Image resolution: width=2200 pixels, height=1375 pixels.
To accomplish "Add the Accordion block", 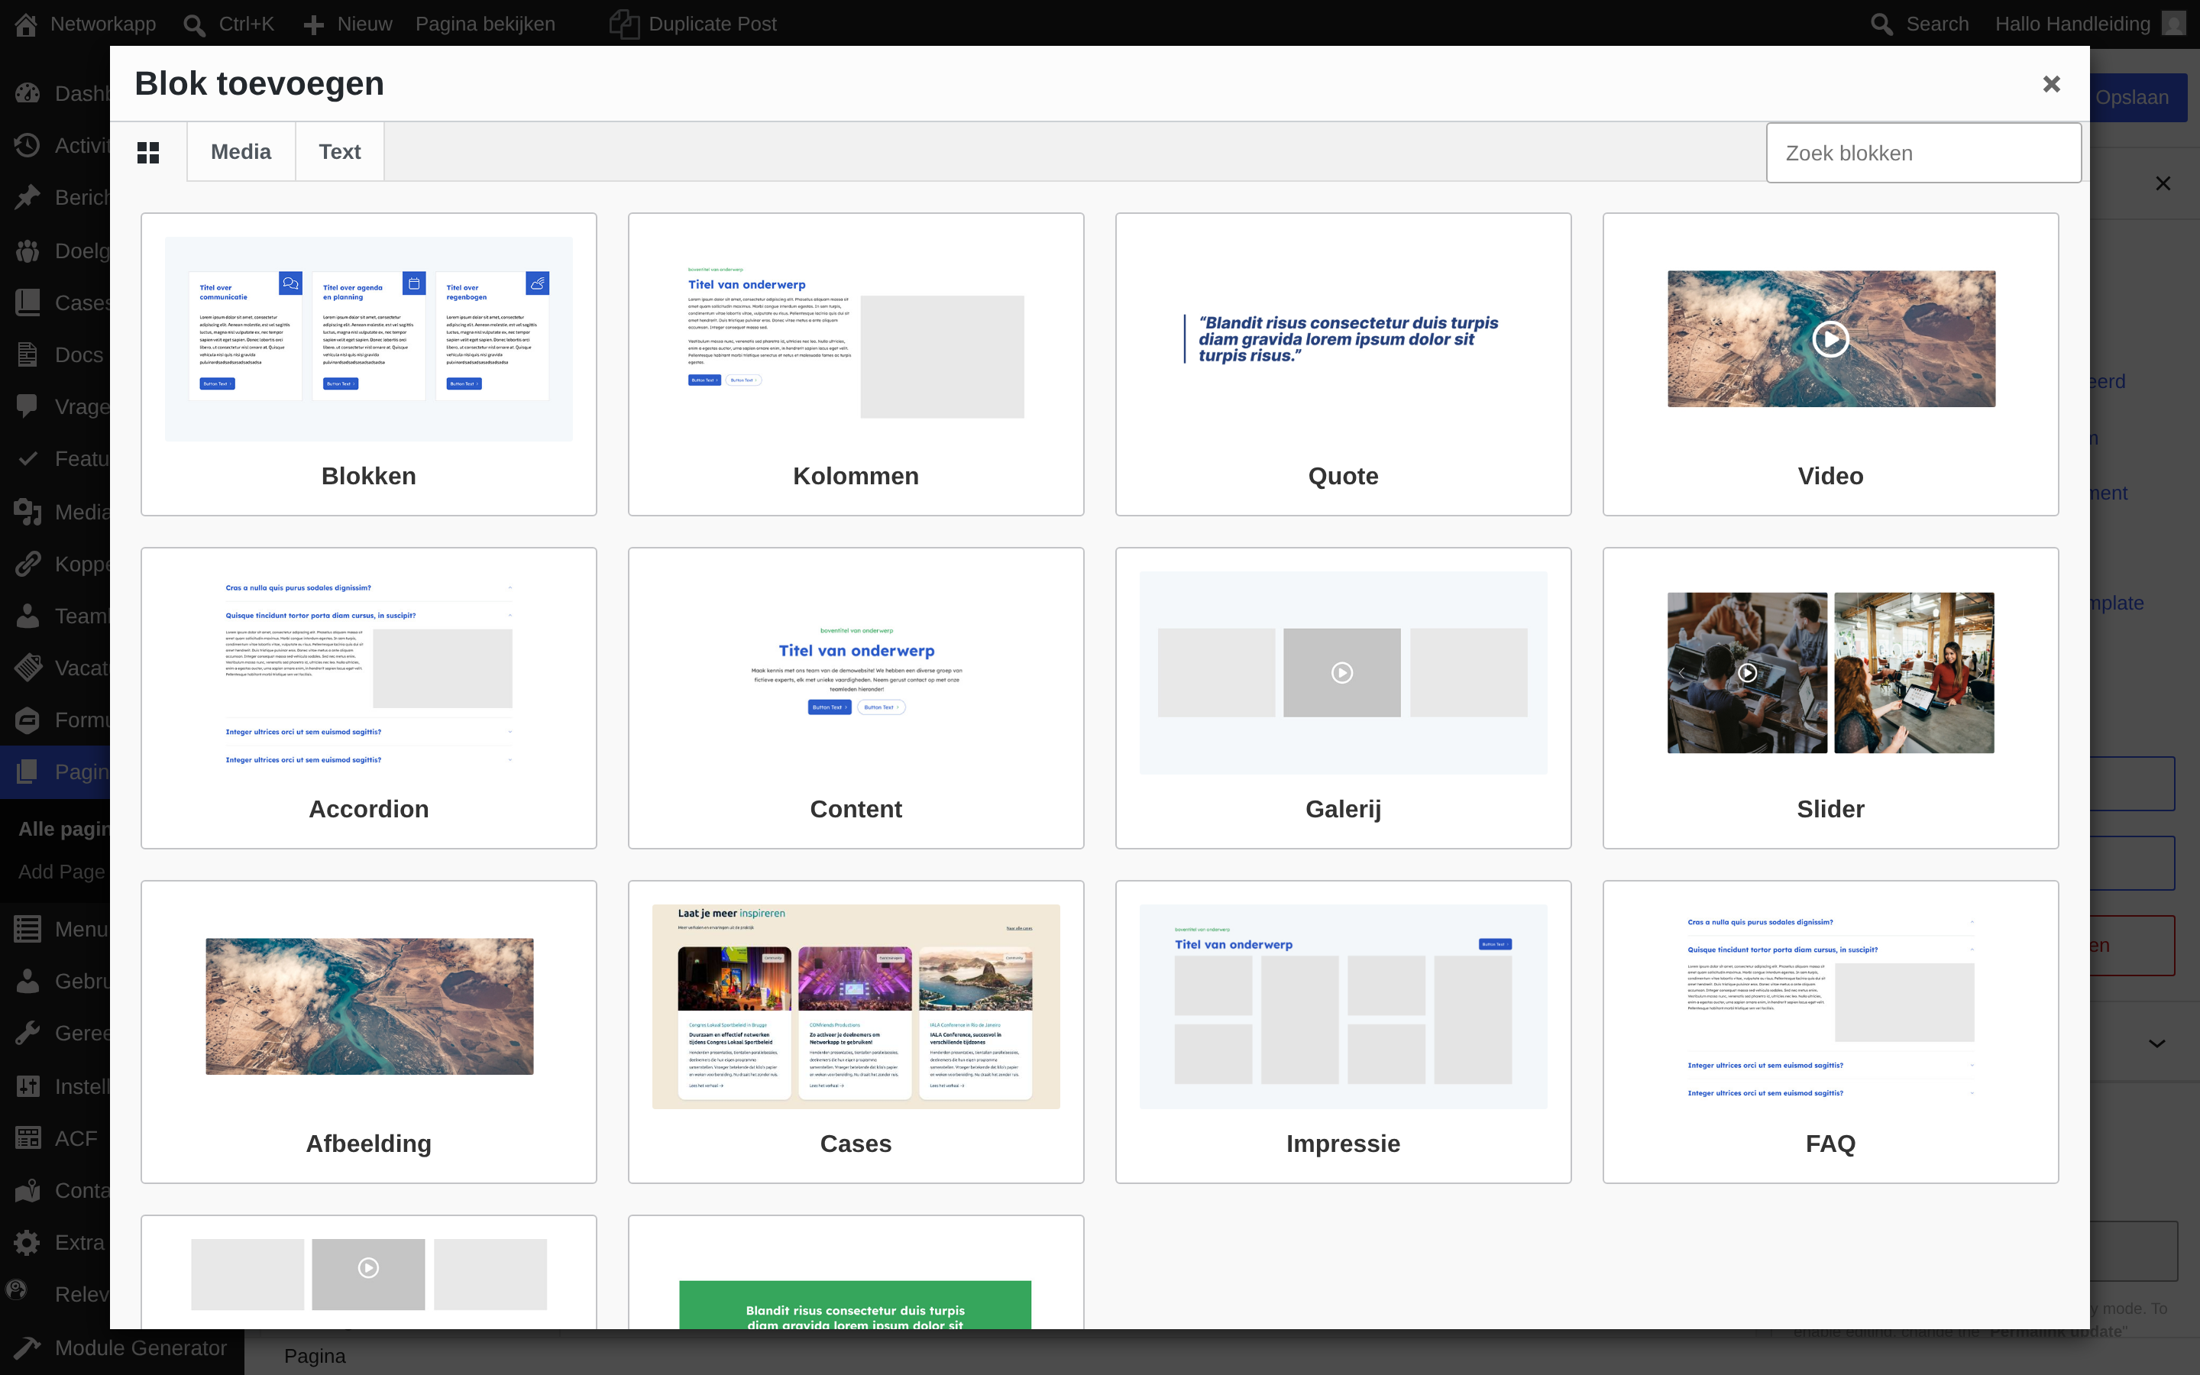I will pyautogui.click(x=369, y=697).
